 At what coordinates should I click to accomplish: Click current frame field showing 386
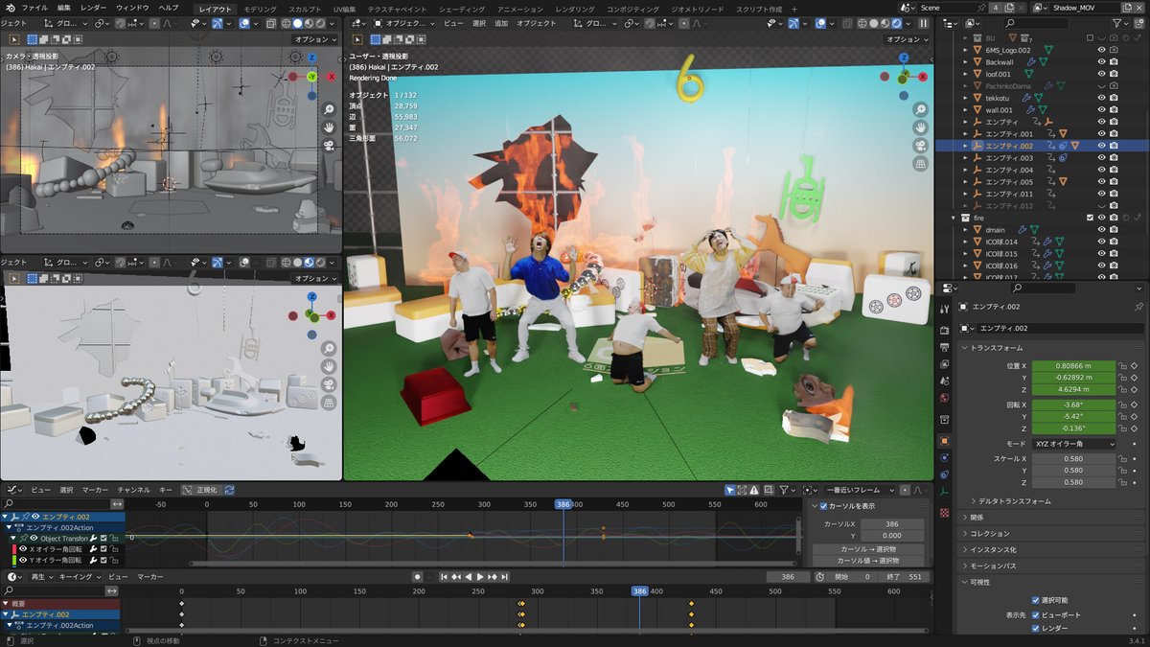pyautogui.click(x=788, y=577)
